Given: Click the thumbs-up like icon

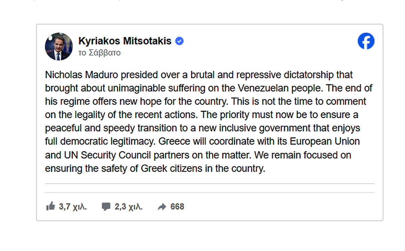Looking at the screenshot, I should [50, 207].
